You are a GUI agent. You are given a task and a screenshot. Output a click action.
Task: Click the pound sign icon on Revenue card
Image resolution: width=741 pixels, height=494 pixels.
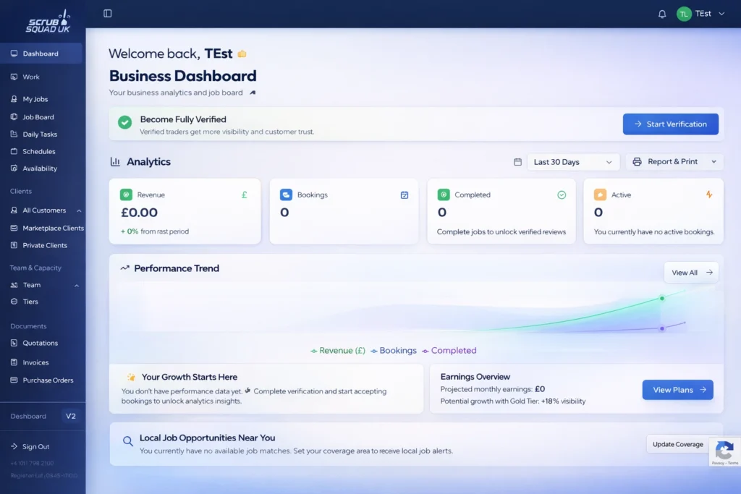[x=245, y=195]
